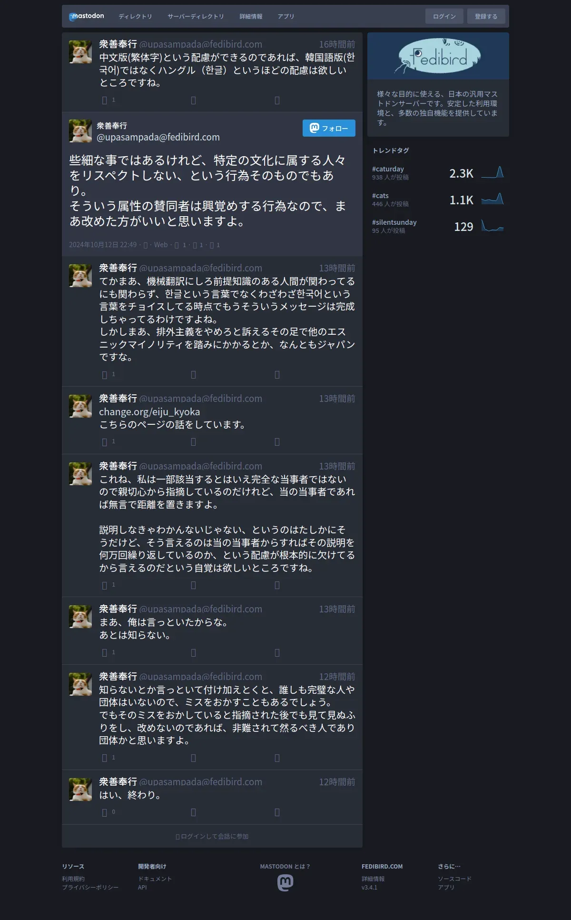Click the Mastodon logo in the top navigation
The width and height of the screenshot is (571, 920).
[87, 16]
